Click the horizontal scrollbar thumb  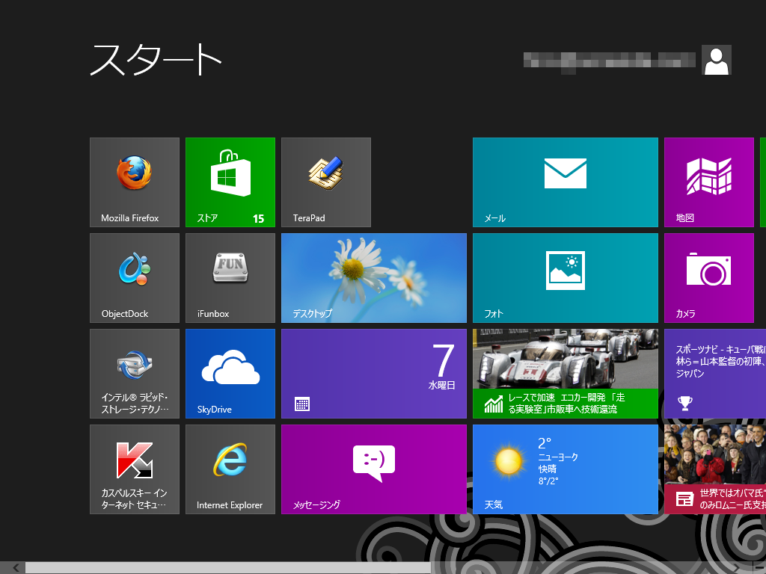coord(228,568)
